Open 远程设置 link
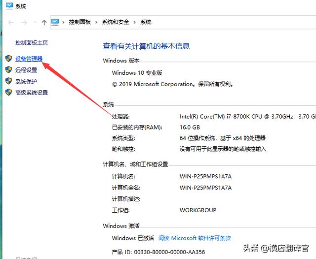 tap(26, 70)
